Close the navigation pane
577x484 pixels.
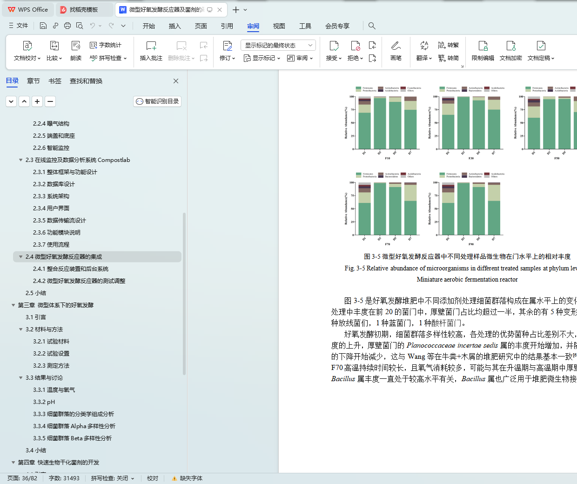pos(176,81)
